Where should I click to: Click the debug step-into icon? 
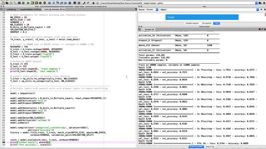[x=58, y=3]
